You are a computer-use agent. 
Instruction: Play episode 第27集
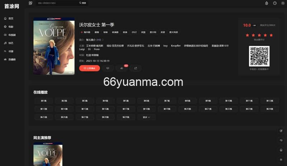pyautogui.click(x=85, y=117)
